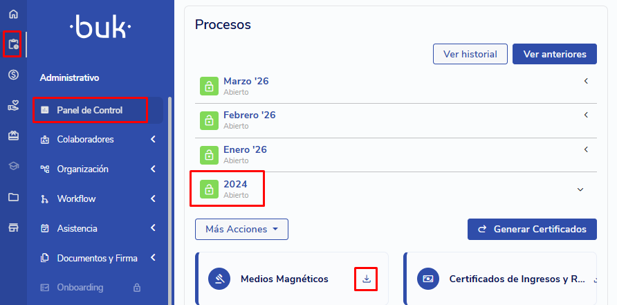Open the dollar sign payroll icon
617x305 pixels.
pos(13,75)
